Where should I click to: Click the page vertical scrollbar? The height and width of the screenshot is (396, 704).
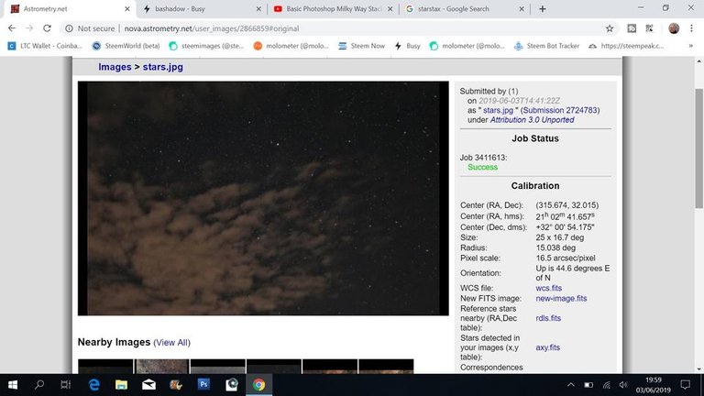coord(699,148)
